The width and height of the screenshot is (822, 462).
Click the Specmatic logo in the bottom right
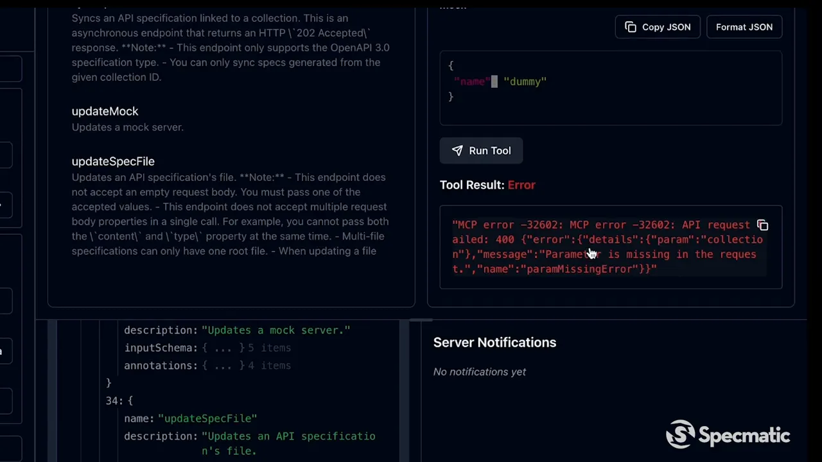(x=728, y=434)
